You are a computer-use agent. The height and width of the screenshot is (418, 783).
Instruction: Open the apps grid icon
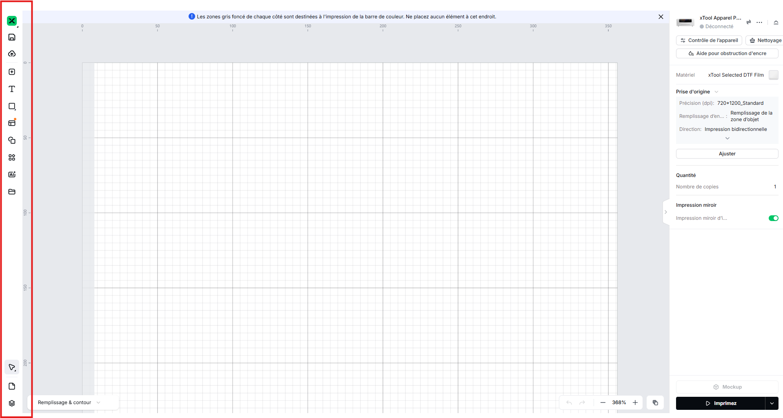[x=12, y=157]
